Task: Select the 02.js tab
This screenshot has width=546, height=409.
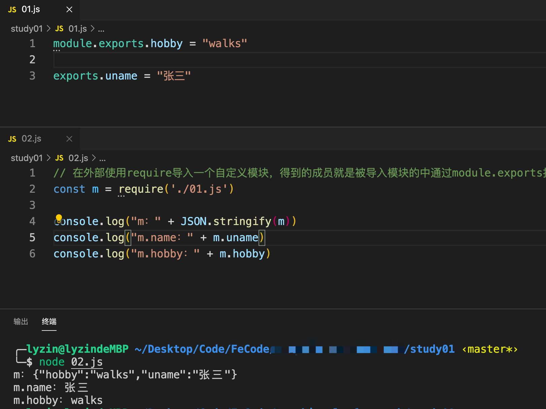Action: (x=40, y=139)
